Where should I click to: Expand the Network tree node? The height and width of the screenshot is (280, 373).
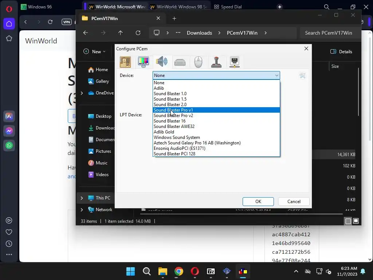pyautogui.click(x=82, y=210)
